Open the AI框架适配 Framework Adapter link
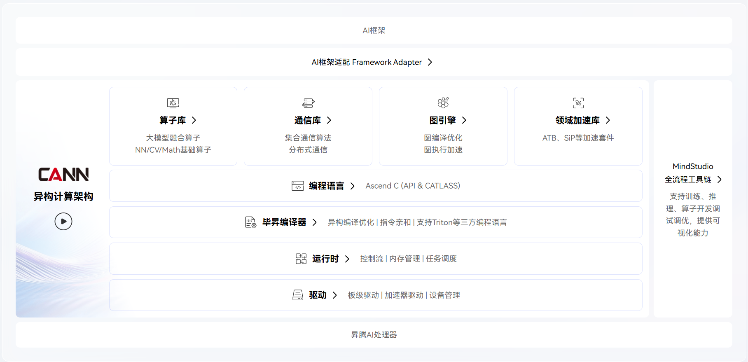 pyautogui.click(x=367, y=62)
